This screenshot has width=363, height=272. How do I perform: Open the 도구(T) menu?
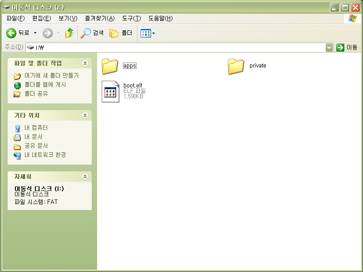(131, 18)
